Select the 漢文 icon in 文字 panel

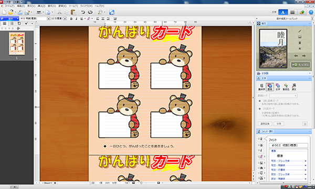point(294,87)
